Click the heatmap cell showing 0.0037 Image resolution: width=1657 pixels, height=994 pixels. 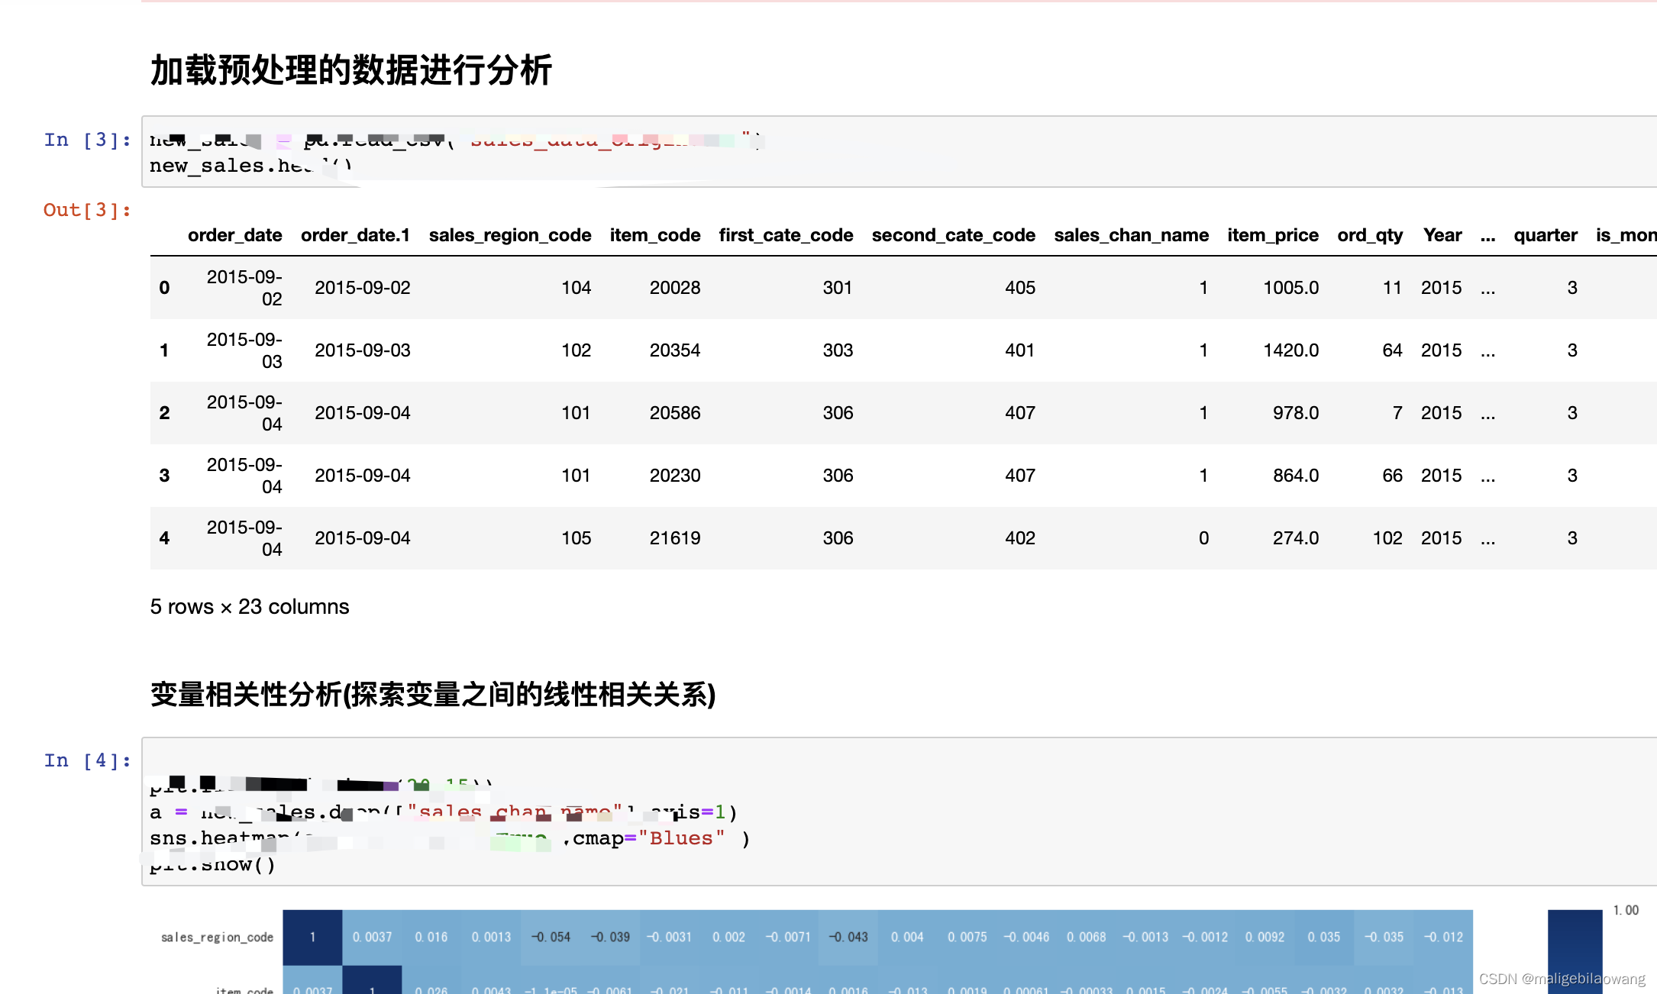(372, 937)
